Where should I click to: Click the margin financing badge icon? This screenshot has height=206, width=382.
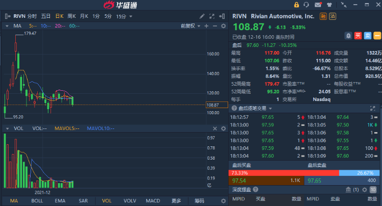click(323, 16)
